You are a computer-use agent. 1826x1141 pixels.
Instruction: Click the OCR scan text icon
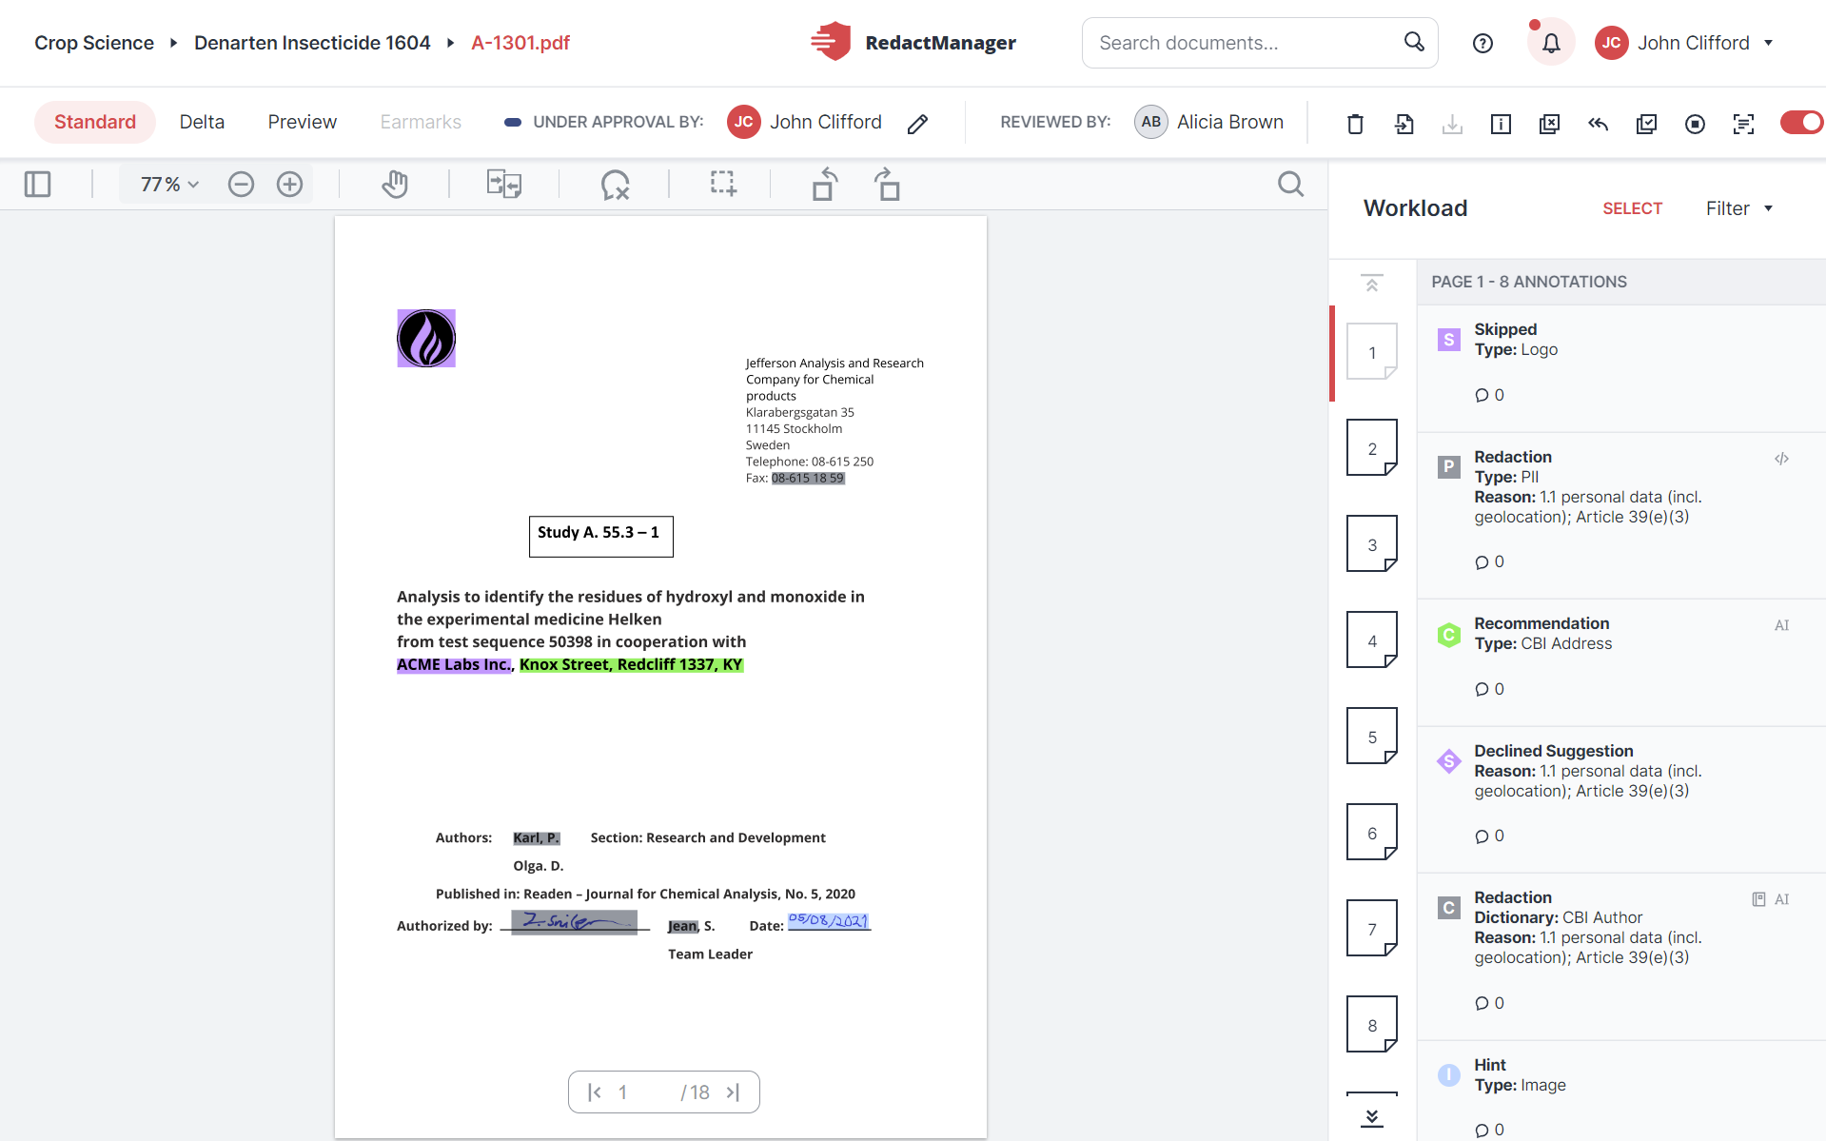coord(1743,124)
